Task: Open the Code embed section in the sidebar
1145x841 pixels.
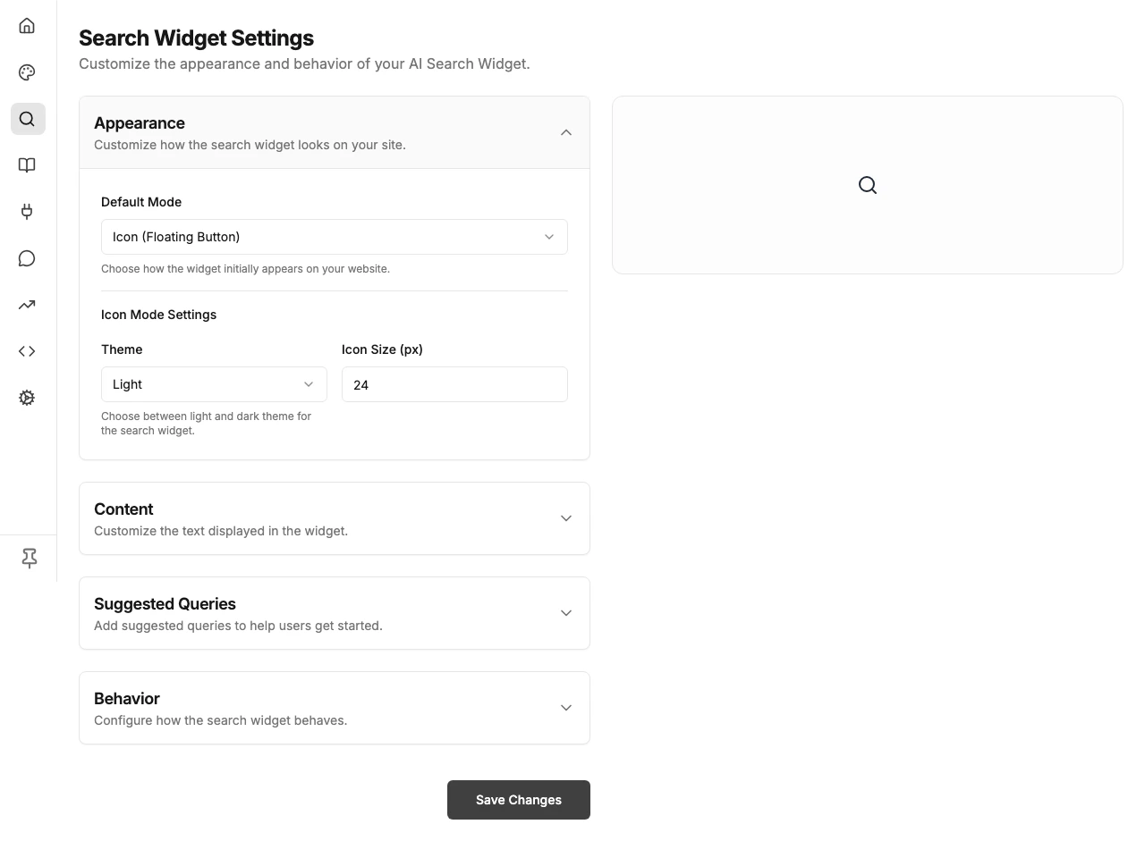Action: 26,350
